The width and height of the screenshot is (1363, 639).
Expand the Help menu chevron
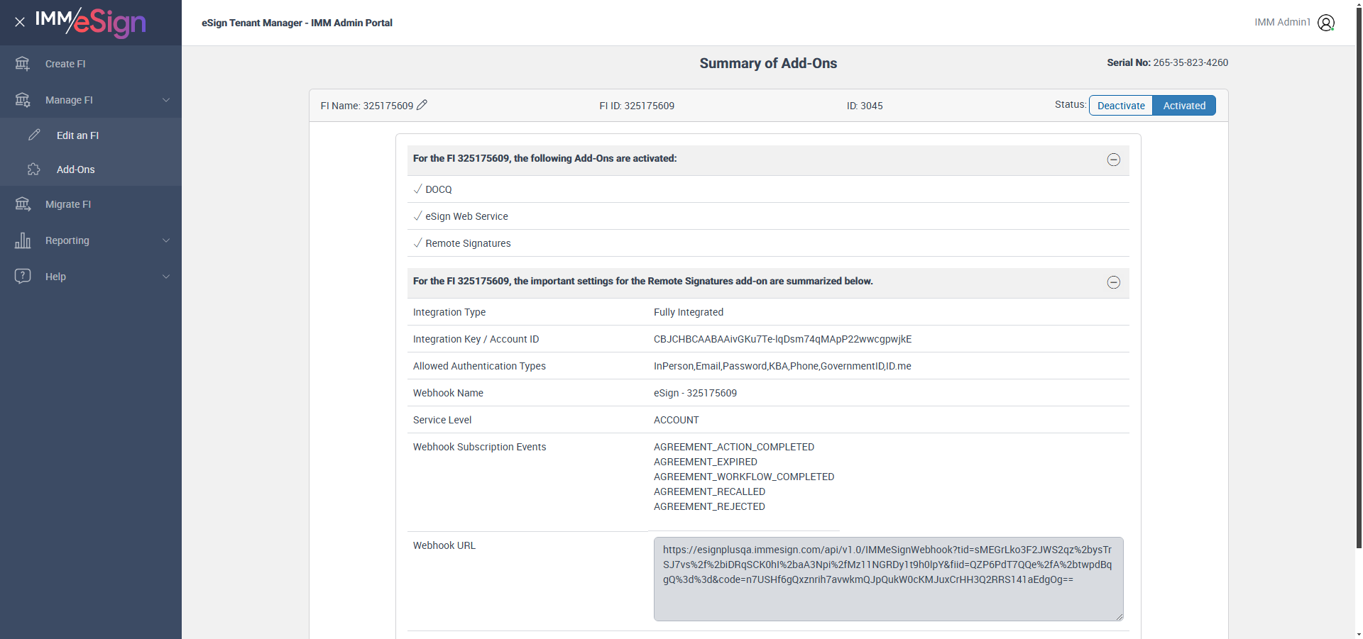click(x=166, y=277)
